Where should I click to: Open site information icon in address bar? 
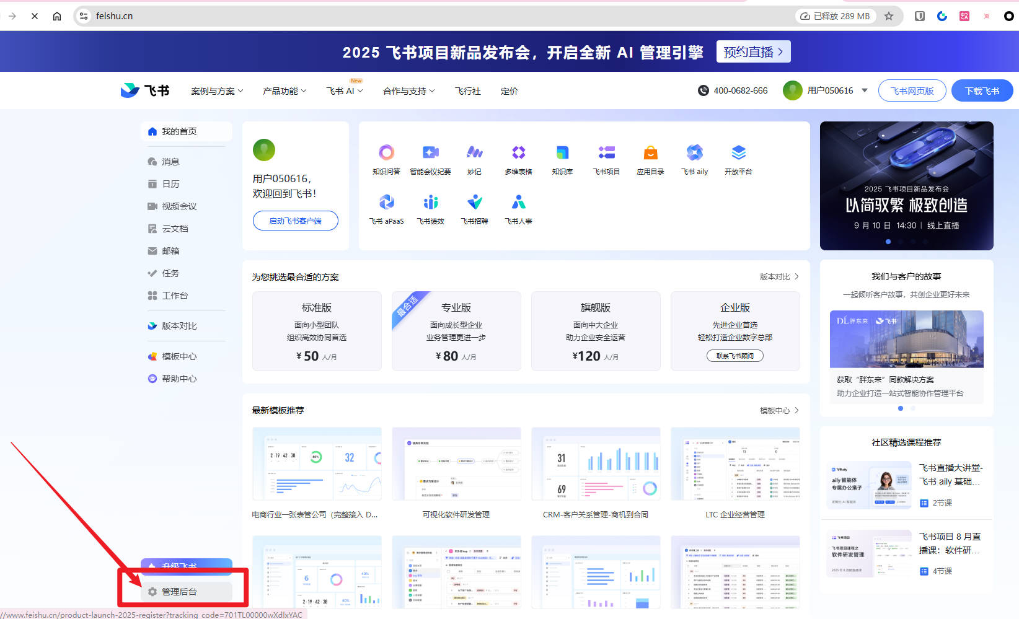click(84, 16)
